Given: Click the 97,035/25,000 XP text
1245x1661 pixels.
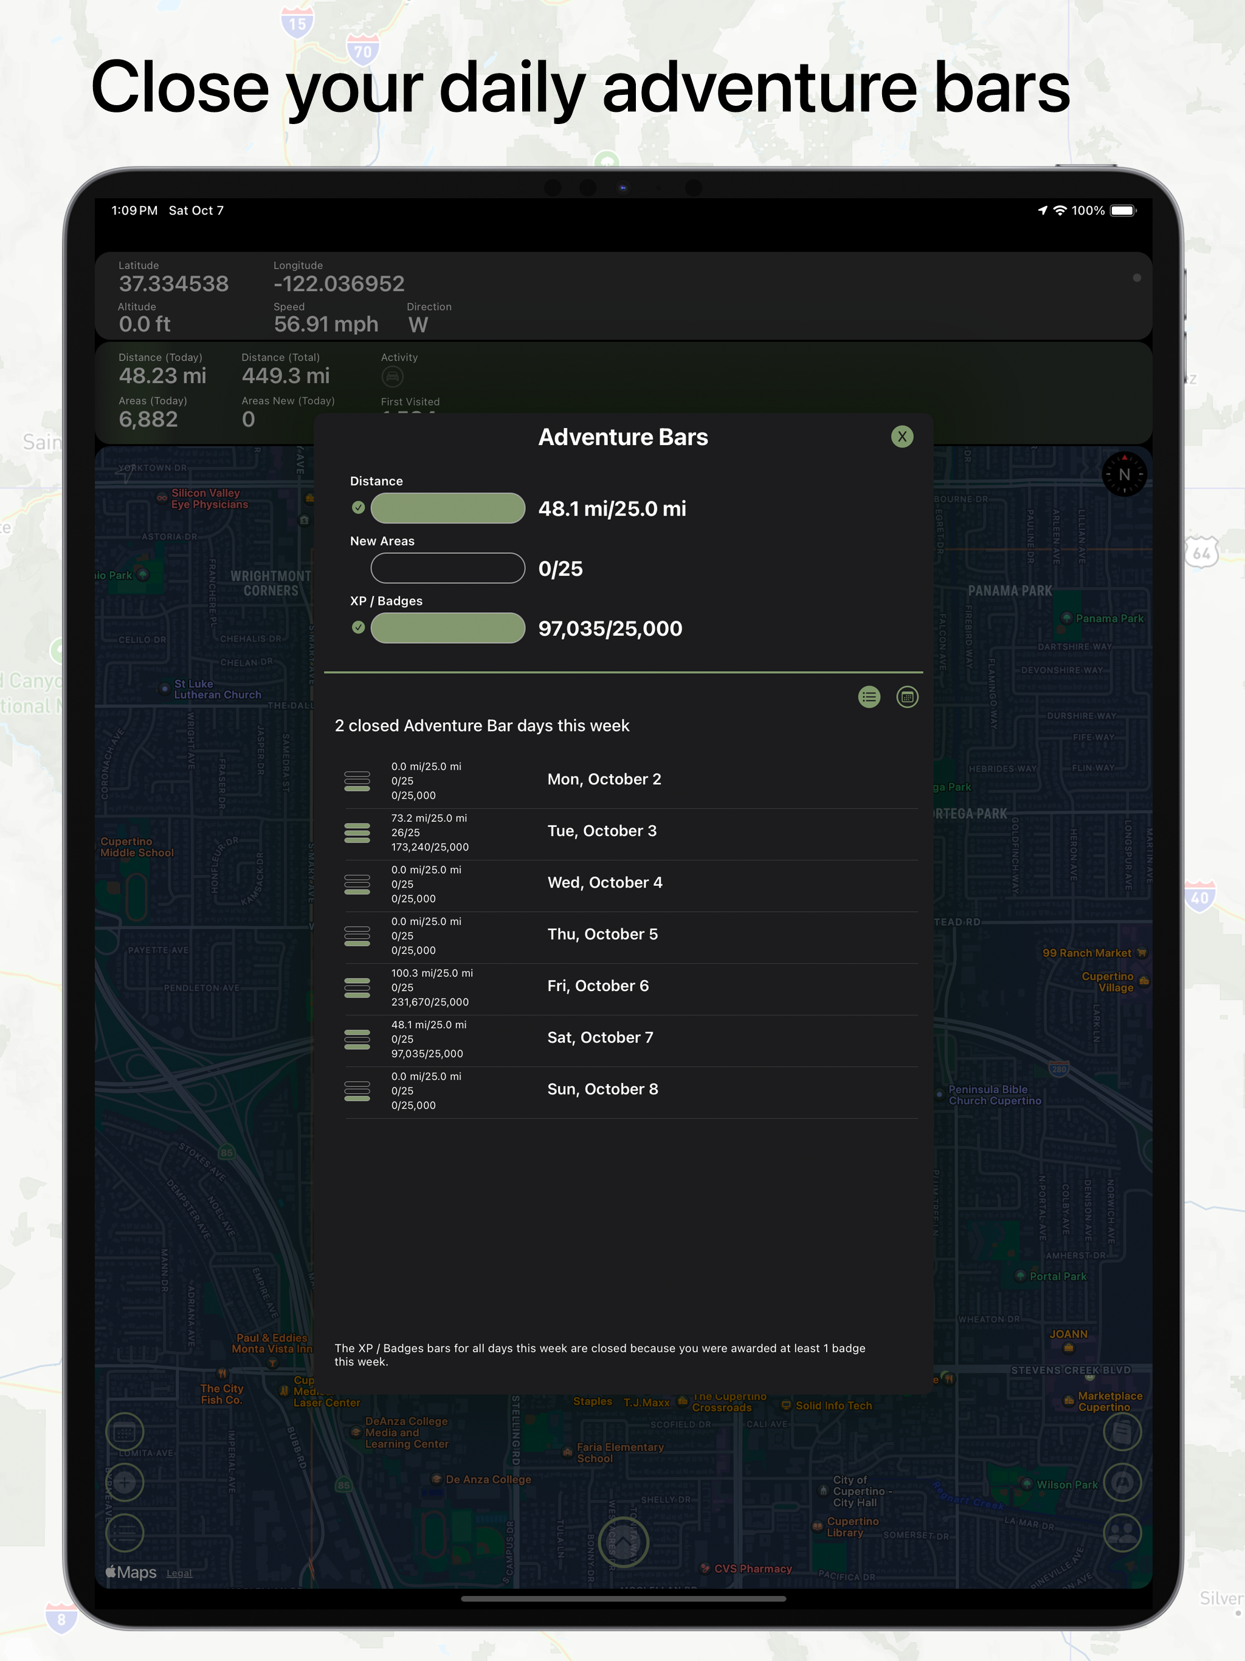Looking at the screenshot, I should (610, 629).
